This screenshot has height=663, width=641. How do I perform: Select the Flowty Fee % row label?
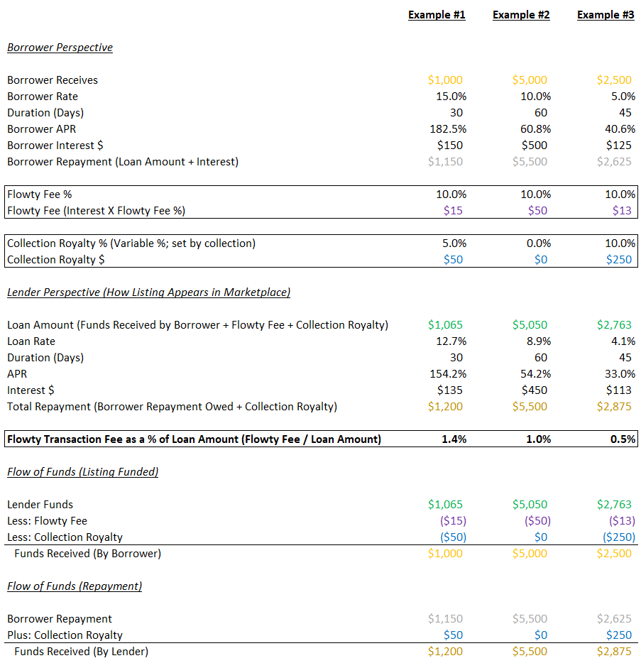(40, 194)
